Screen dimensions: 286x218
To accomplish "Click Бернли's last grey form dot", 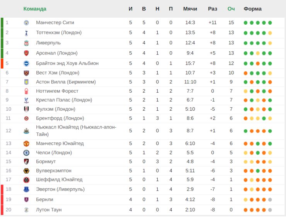I will (x=270, y=200).
